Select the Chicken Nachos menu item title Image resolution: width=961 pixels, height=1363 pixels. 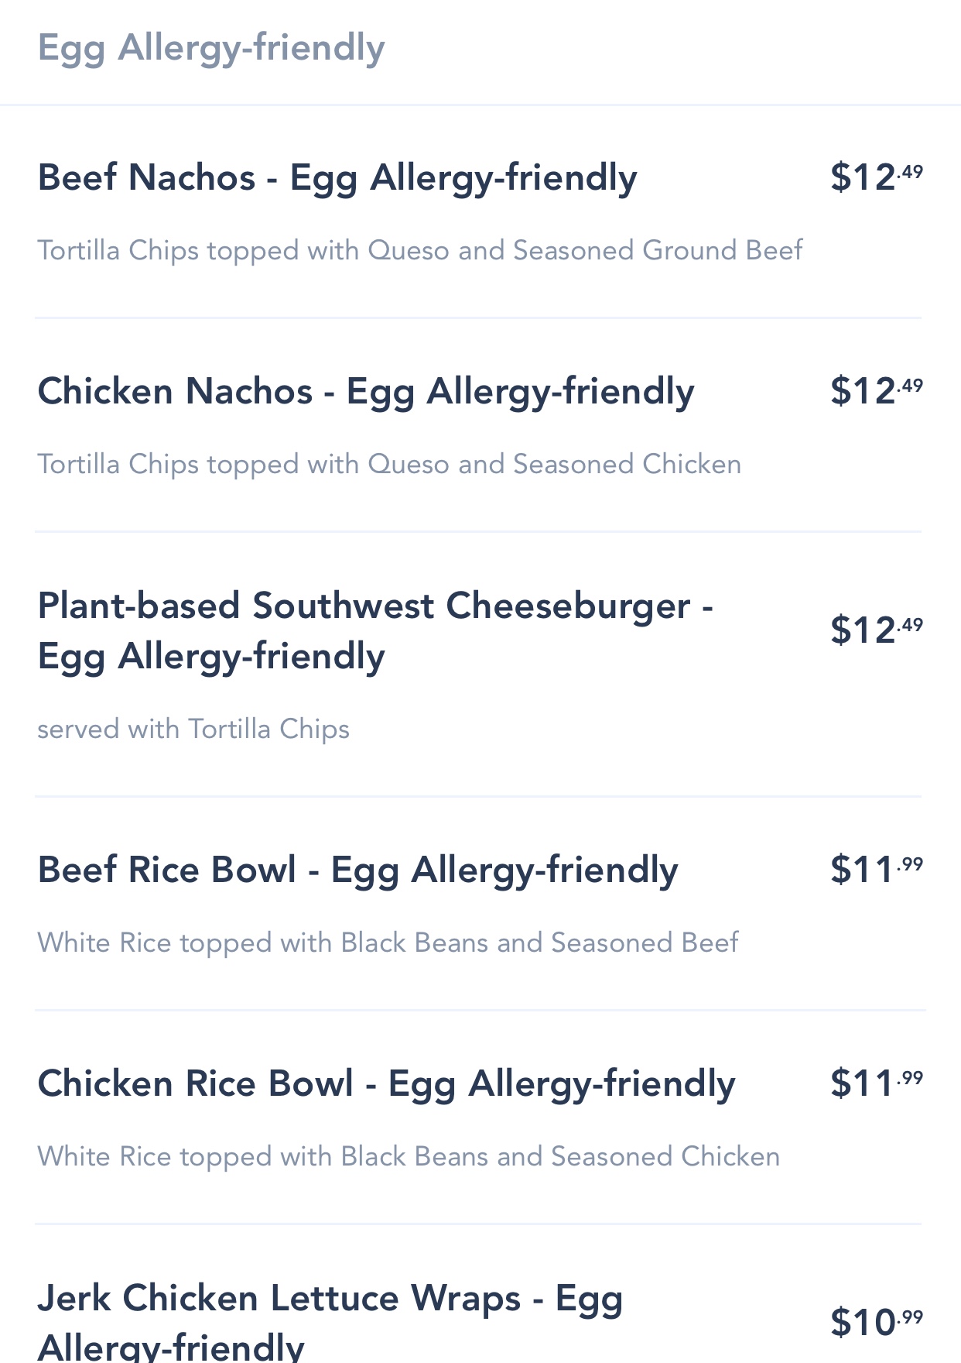tap(365, 391)
